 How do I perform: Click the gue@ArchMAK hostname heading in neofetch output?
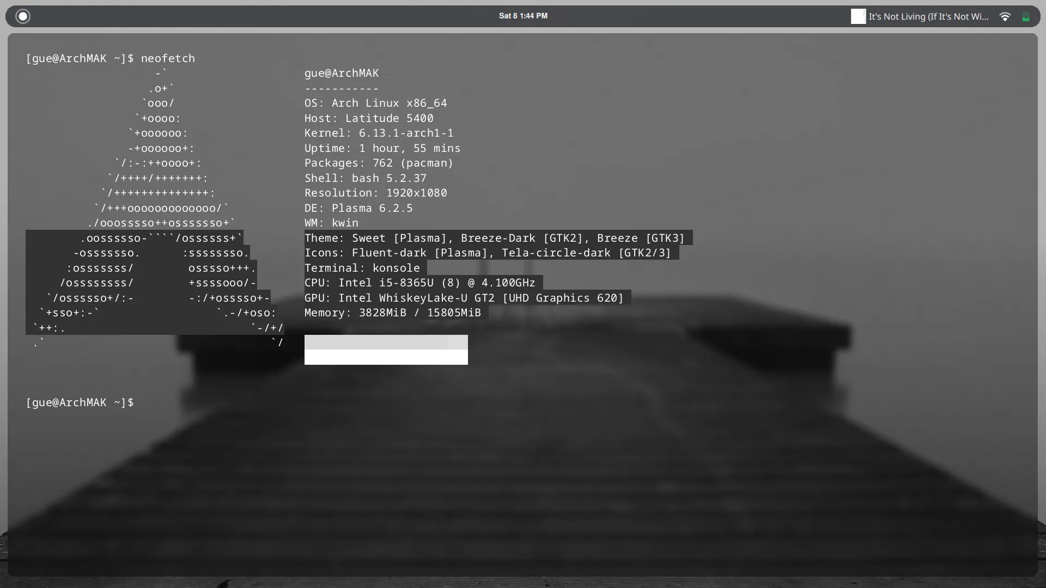coord(342,73)
